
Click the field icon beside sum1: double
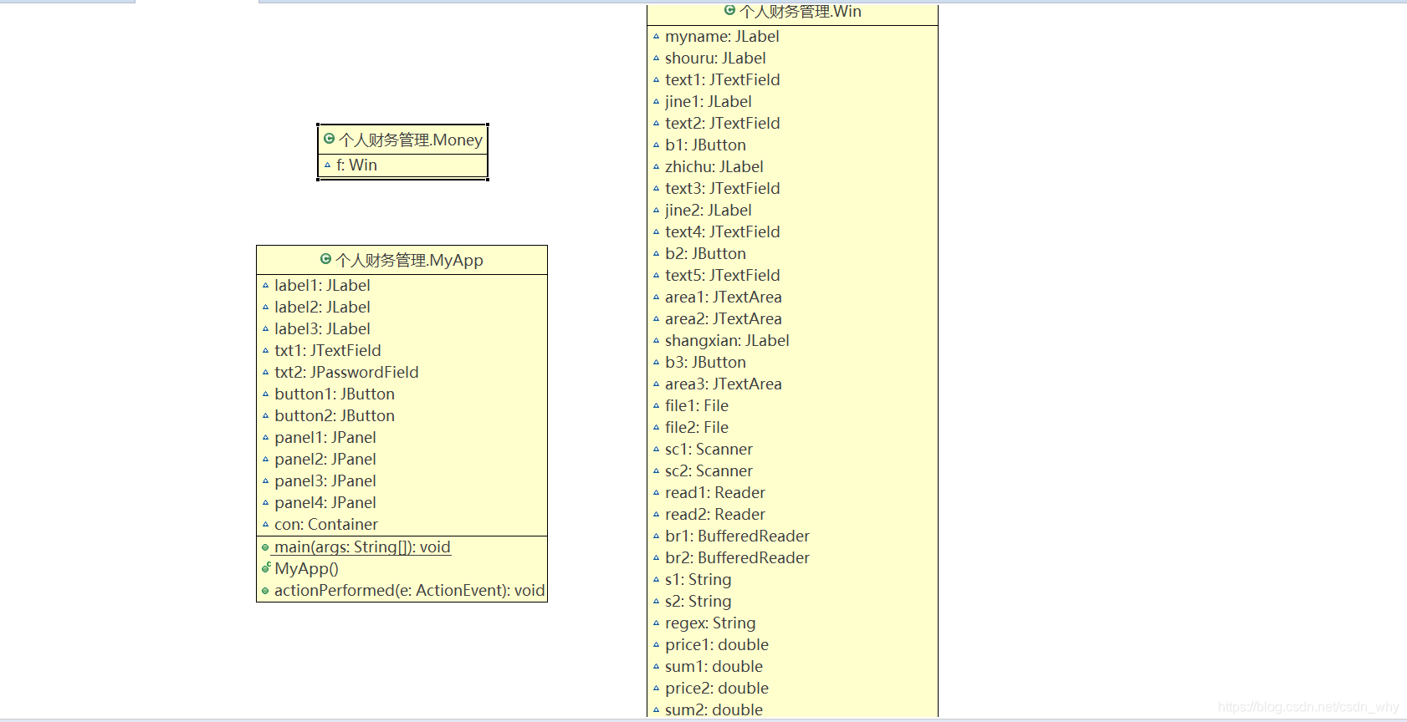point(656,667)
